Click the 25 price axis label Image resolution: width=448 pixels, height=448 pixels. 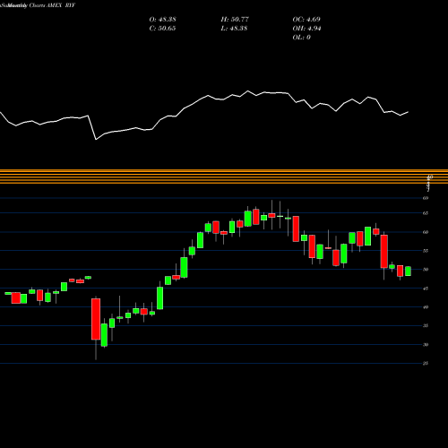(x=426, y=364)
